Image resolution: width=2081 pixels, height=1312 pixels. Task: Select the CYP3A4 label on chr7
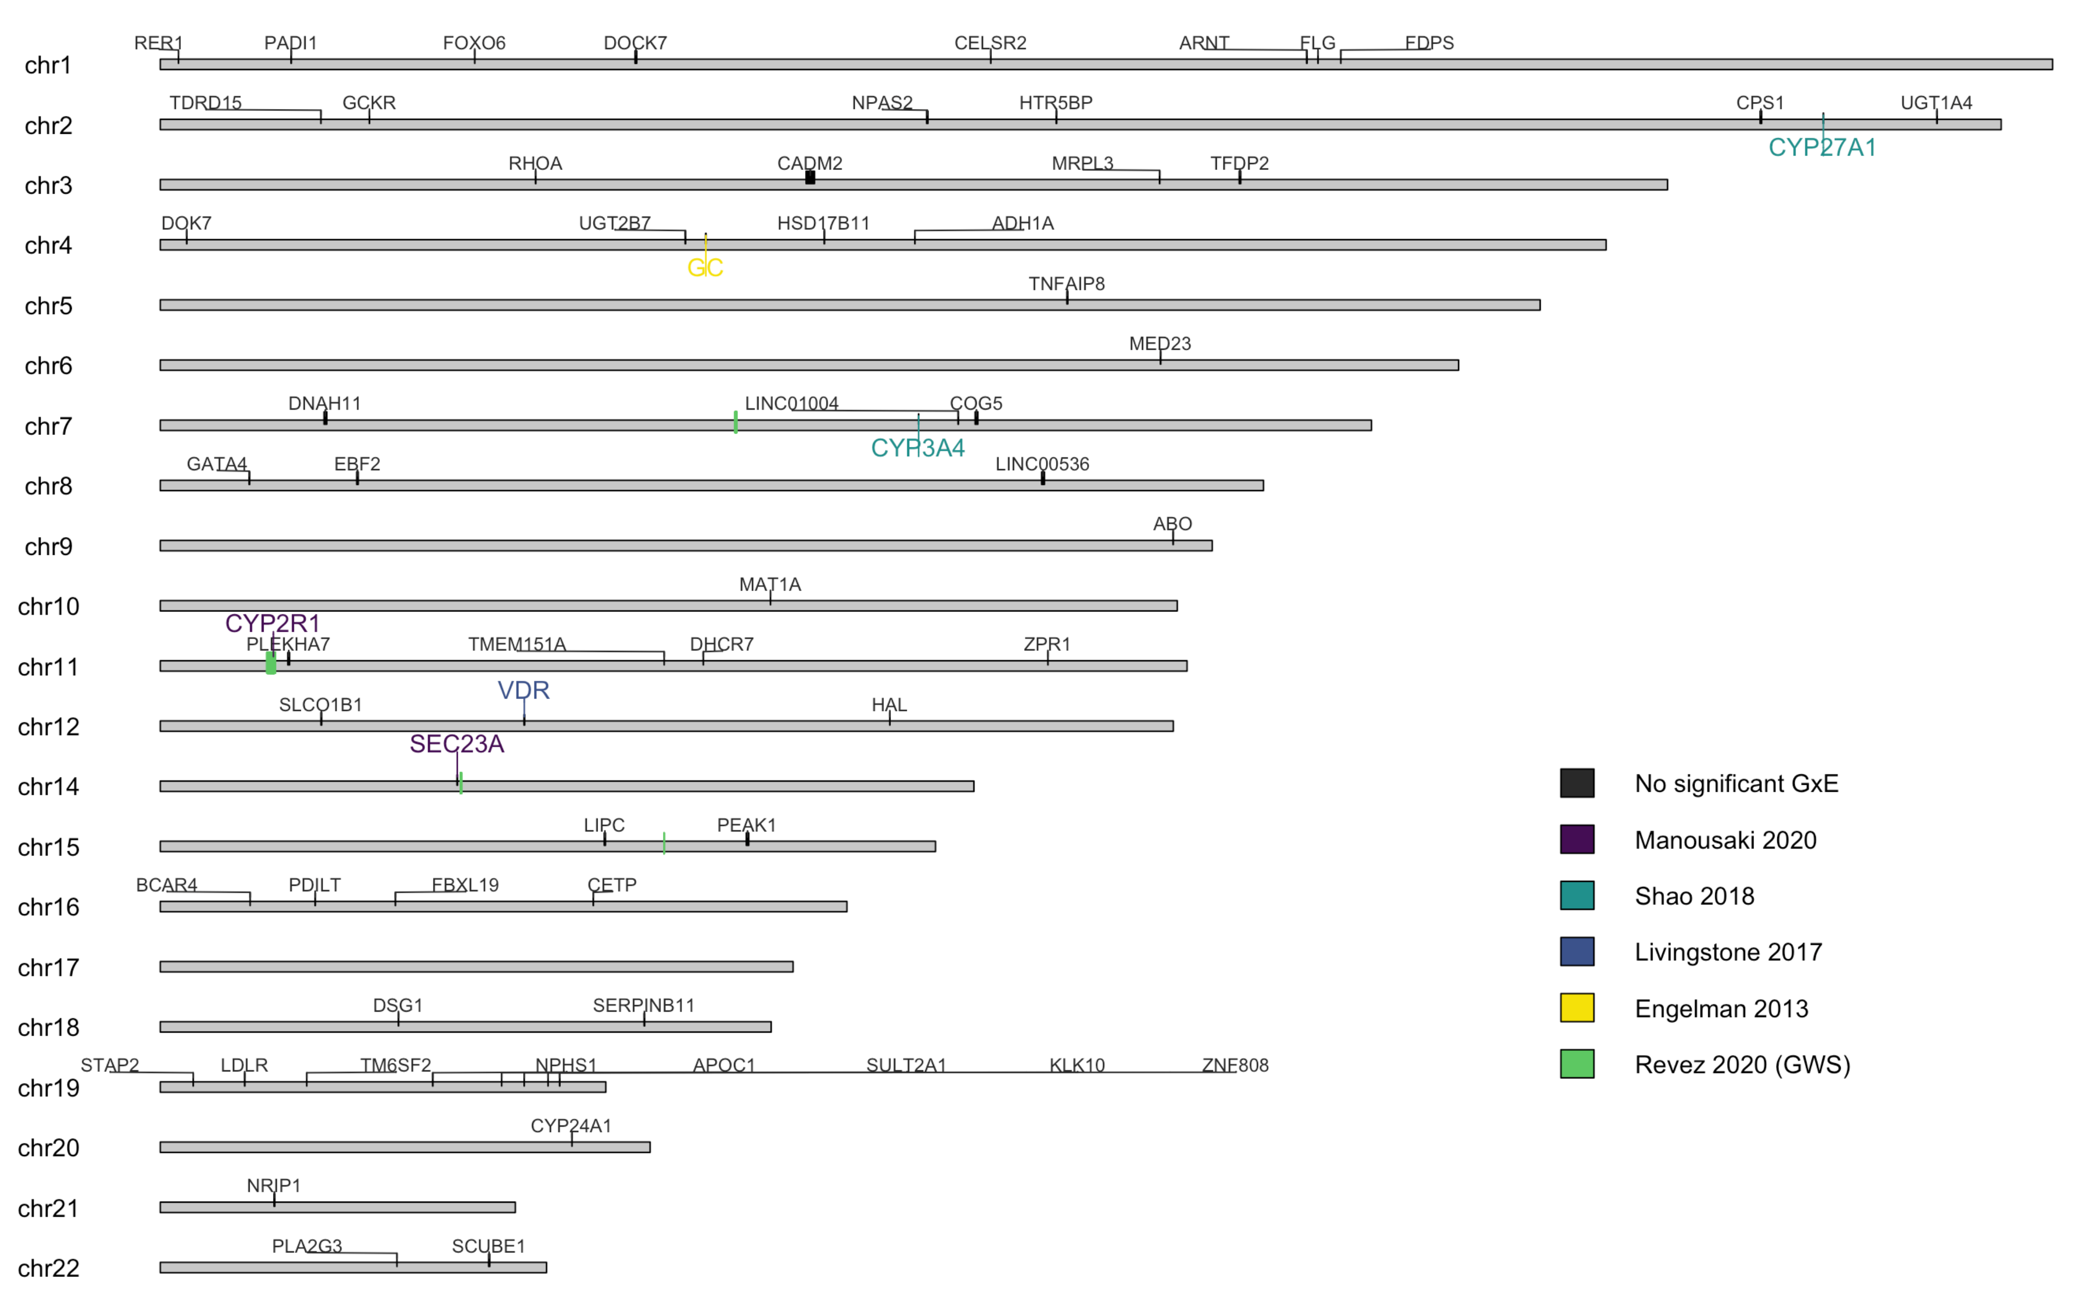(917, 448)
